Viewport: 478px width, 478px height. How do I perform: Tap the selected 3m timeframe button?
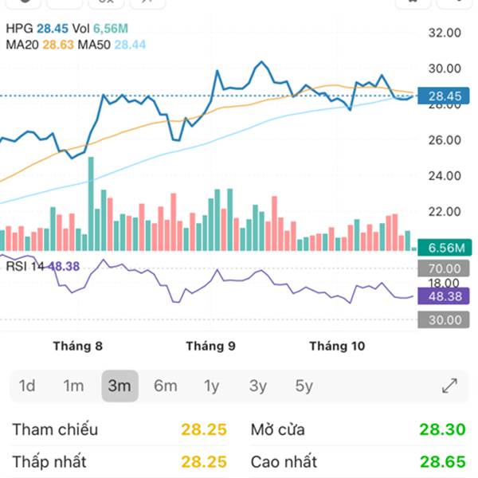pos(119,386)
